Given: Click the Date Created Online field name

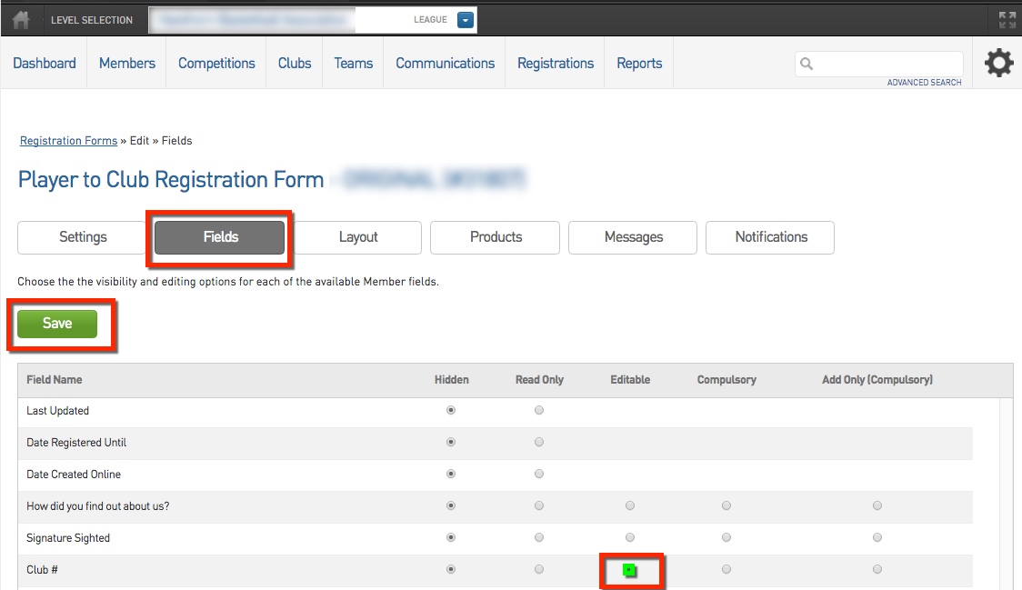Looking at the screenshot, I should click(x=74, y=475).
